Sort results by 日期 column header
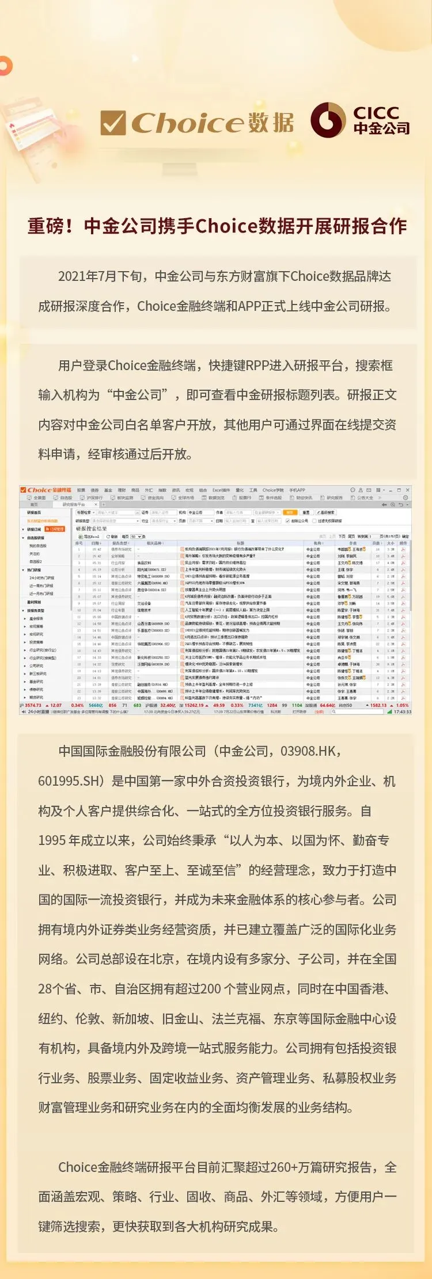This screenshot has width=432, height=1279. (96, 543)
